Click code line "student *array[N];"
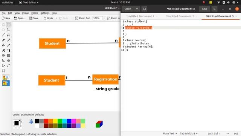 pyautogui.click(x=139, y=46)
